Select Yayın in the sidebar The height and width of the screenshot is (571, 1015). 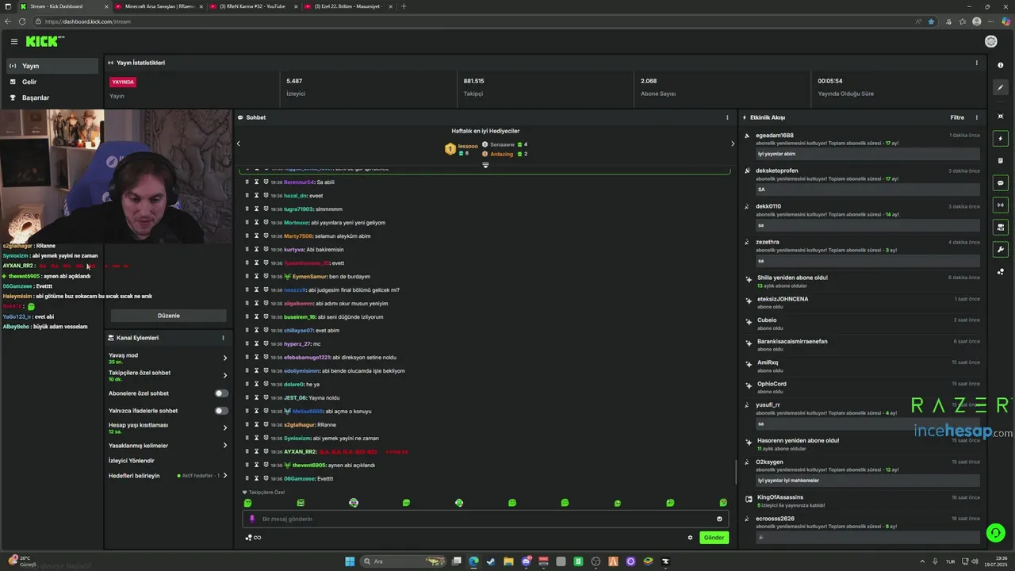(53, 66)
